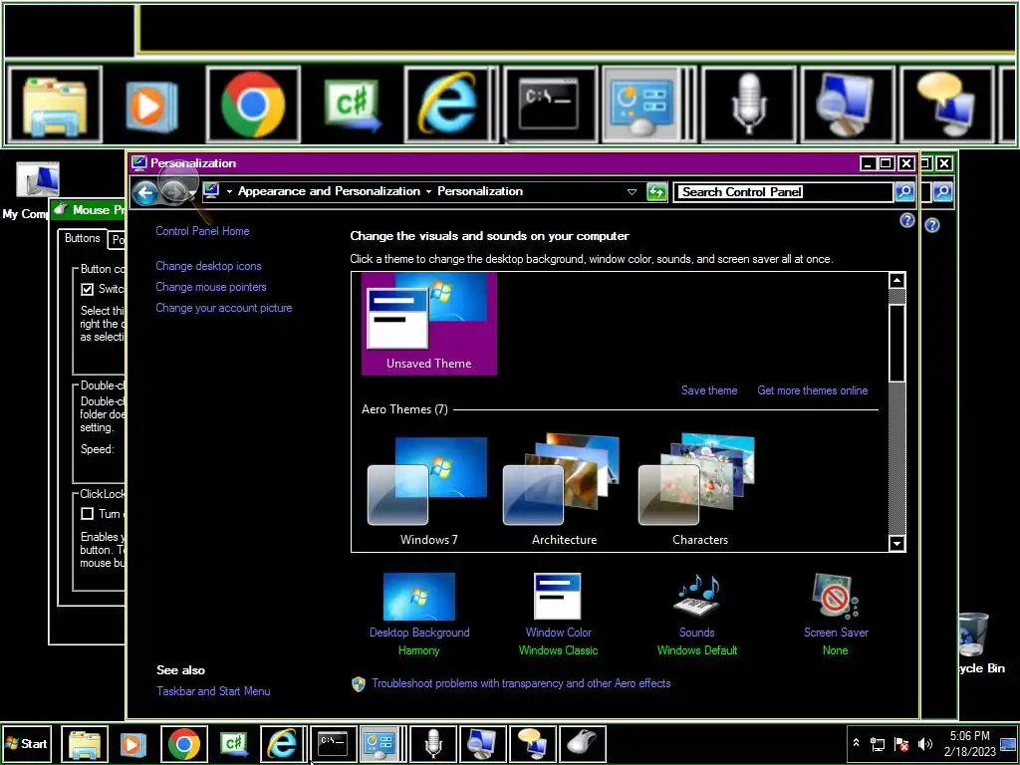This screenshot has width=1020, height=765.
Task: Open Taskbar and Start Menu link
Action: (213, 691)
